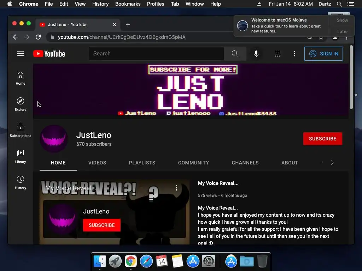Open Home in the sidebar

[x=21, y=78]
